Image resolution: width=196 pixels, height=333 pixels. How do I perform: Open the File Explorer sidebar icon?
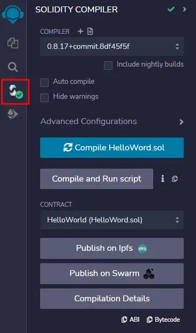13,43
